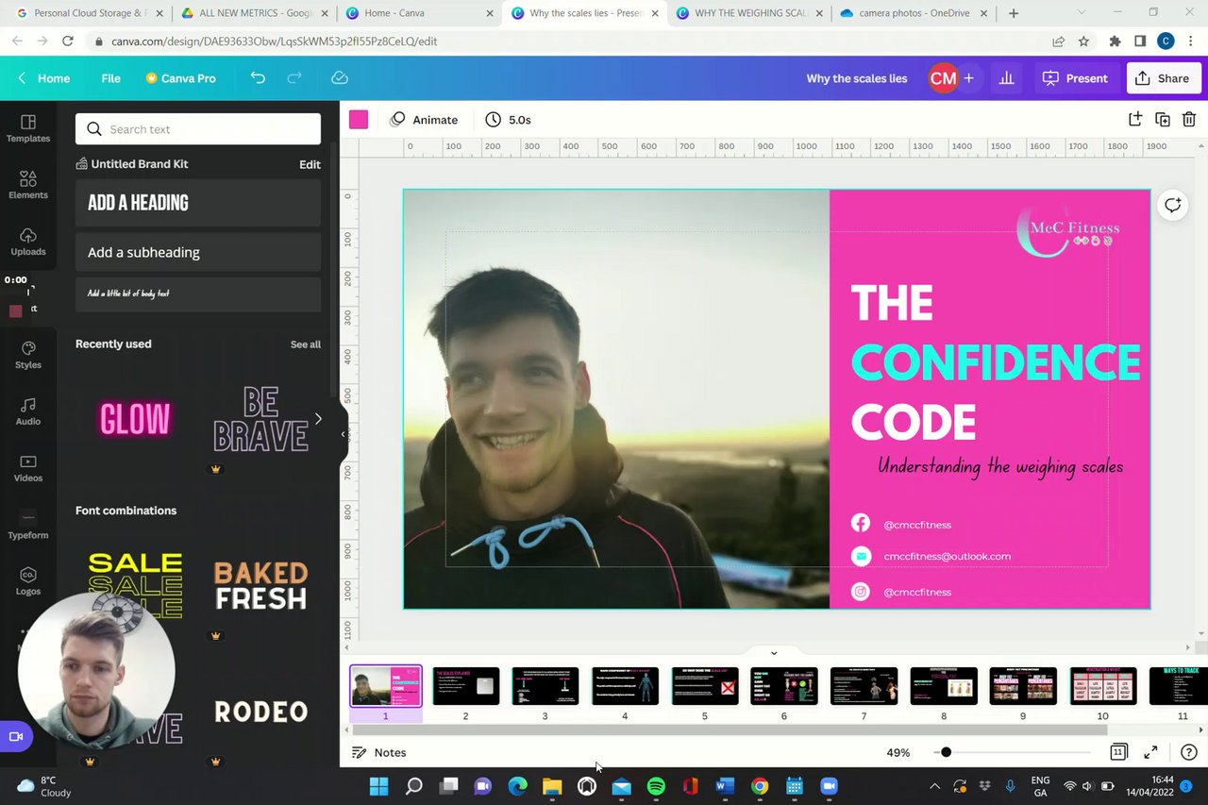This screenshot has width=1208, height=805.
Task: Hide the page thumbnails strip chevron
Action: click(774, 653)
